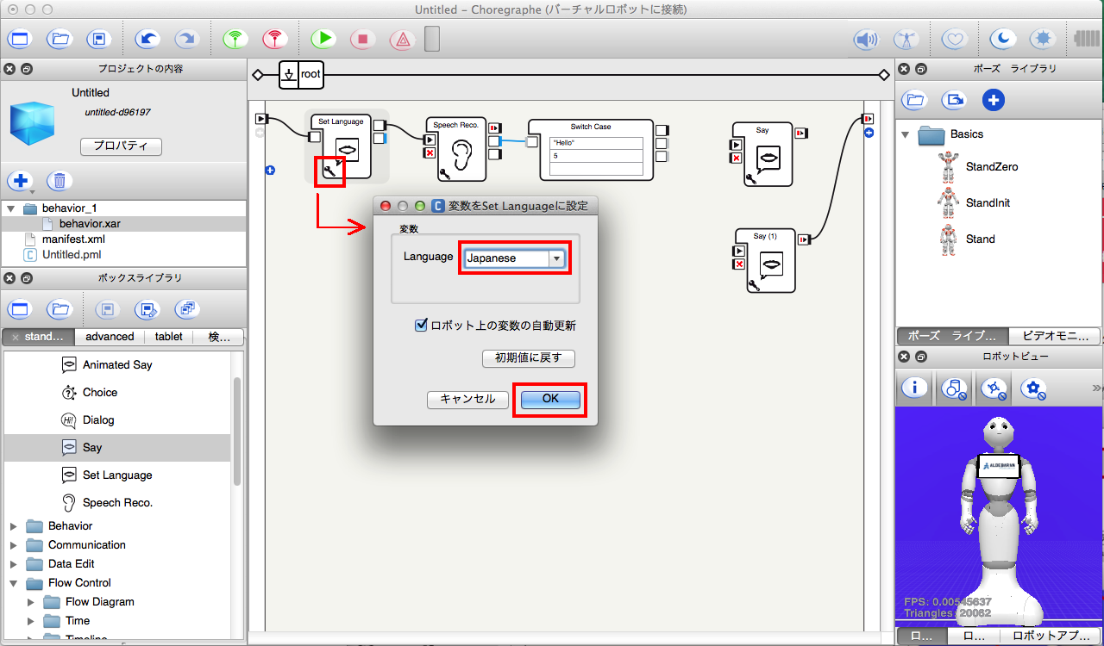
Task: Save project with the disk toolbar icon
Action: (99, 39)
